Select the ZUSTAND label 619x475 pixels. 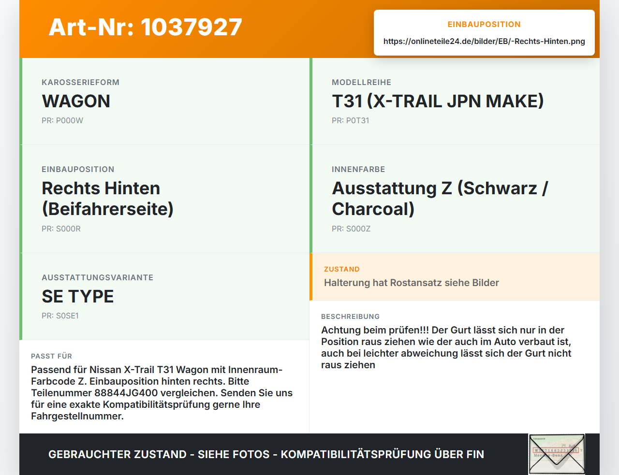342,270
